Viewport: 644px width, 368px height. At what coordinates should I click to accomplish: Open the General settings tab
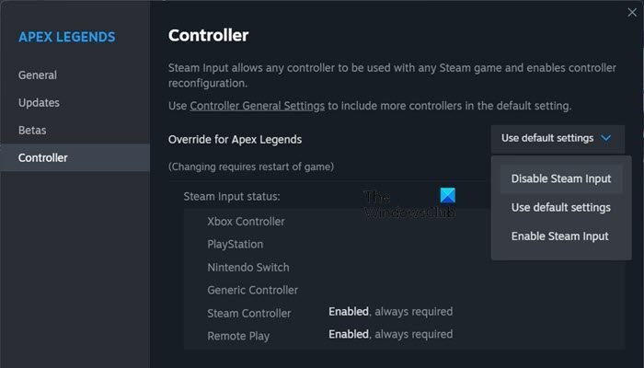(x=38, y=75)
